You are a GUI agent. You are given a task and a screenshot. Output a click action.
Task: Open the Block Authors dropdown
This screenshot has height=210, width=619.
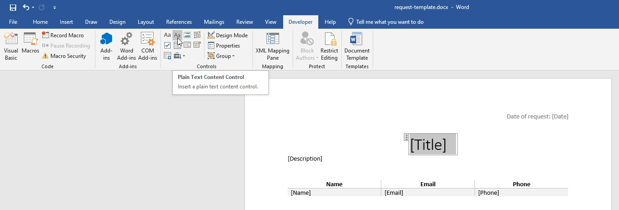tap(307, 47)
